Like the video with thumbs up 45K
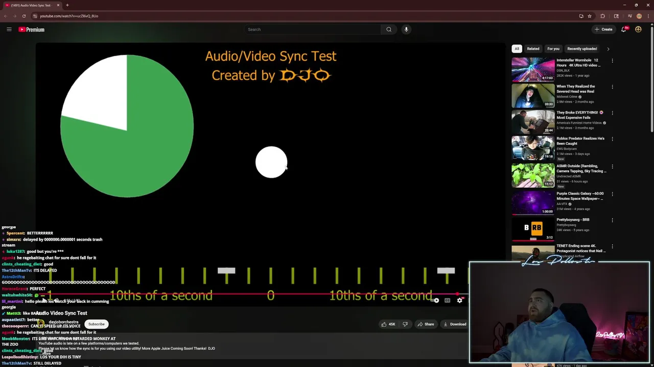Image resolution: width=654 pixels, height=367 pixels. 388,324
